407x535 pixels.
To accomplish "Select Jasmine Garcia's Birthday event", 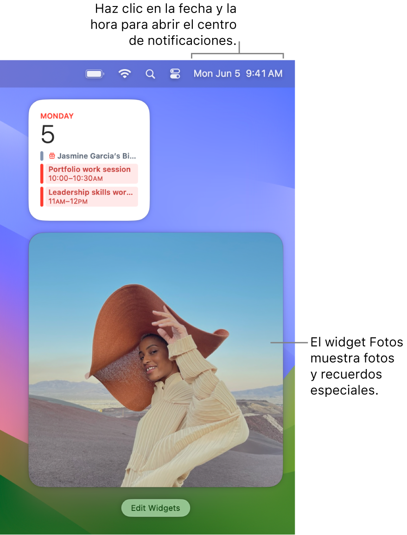I will tap(89, 156).
